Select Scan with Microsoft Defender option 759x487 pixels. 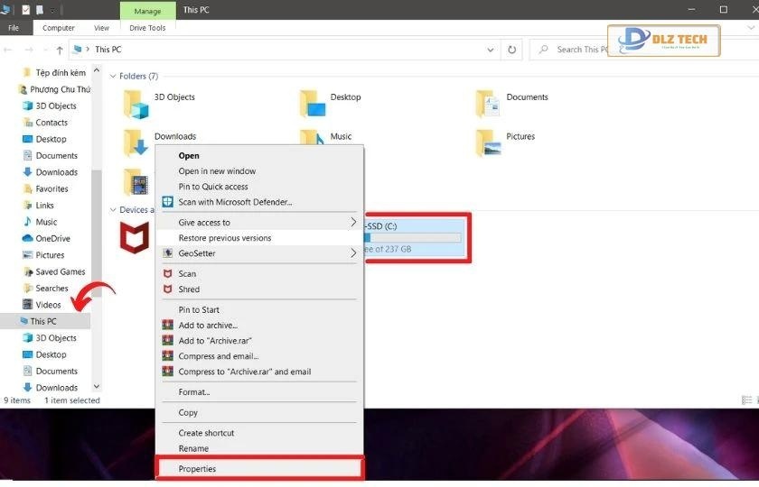[x=235, y=202]
